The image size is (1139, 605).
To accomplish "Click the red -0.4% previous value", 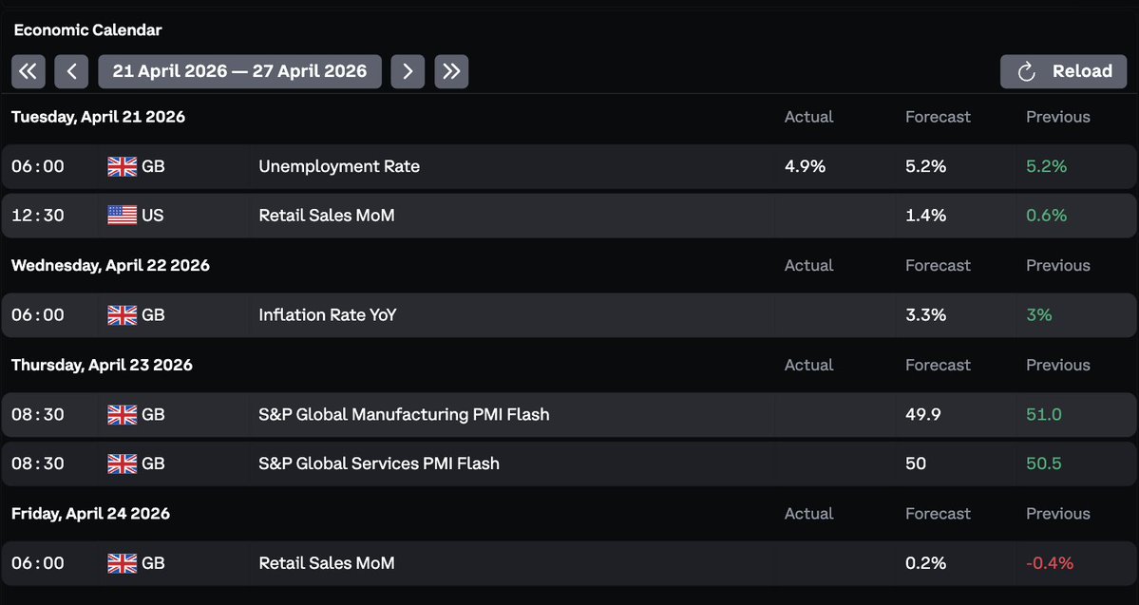I will coord(1050,563).
